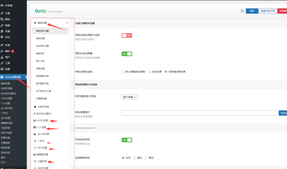This screenshot has height=169, width=287.
Task: Disable the 彩色线条特效 switch
Action: tap(127, 140)
